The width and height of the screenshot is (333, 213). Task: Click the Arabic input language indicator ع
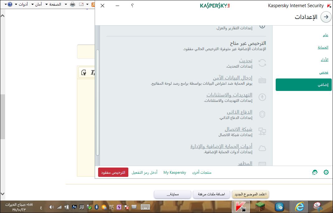[41, 207]
